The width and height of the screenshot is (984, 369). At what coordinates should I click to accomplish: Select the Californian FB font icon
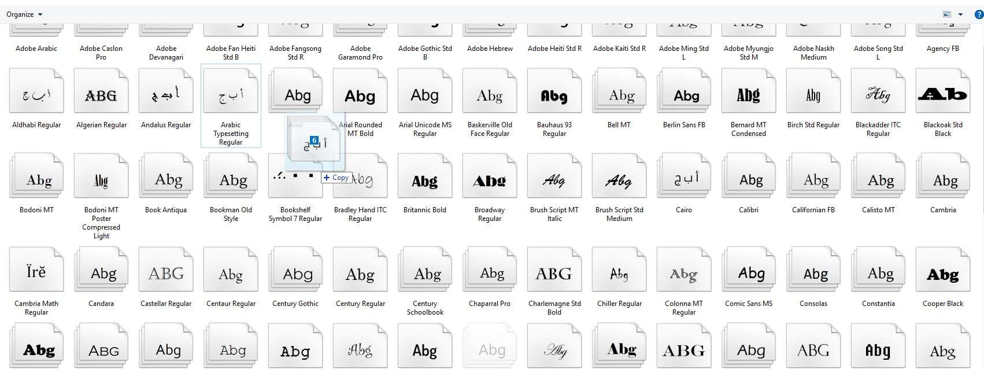[x=813, y=176]
